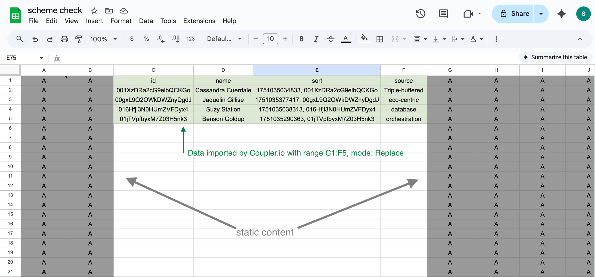Screen dimensions: 595x277
Task: Open the Insert menu
Action: (x=94, y=21)
